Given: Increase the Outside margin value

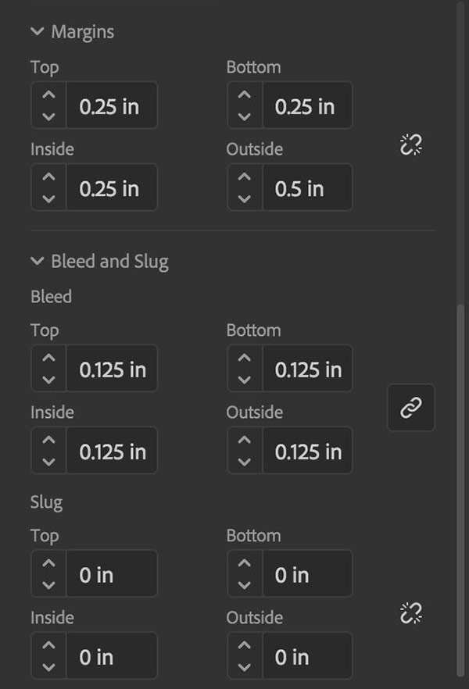Looking at the screenshot, I should pos(245,177).
